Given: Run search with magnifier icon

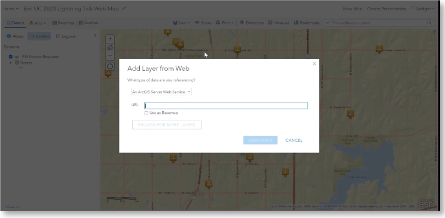Looking at the screenshot, I should point(429,23).
